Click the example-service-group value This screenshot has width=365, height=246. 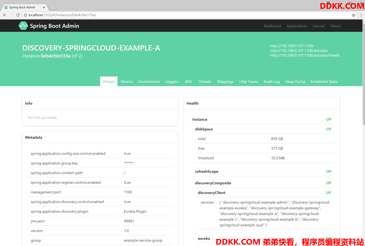[143, 240]
